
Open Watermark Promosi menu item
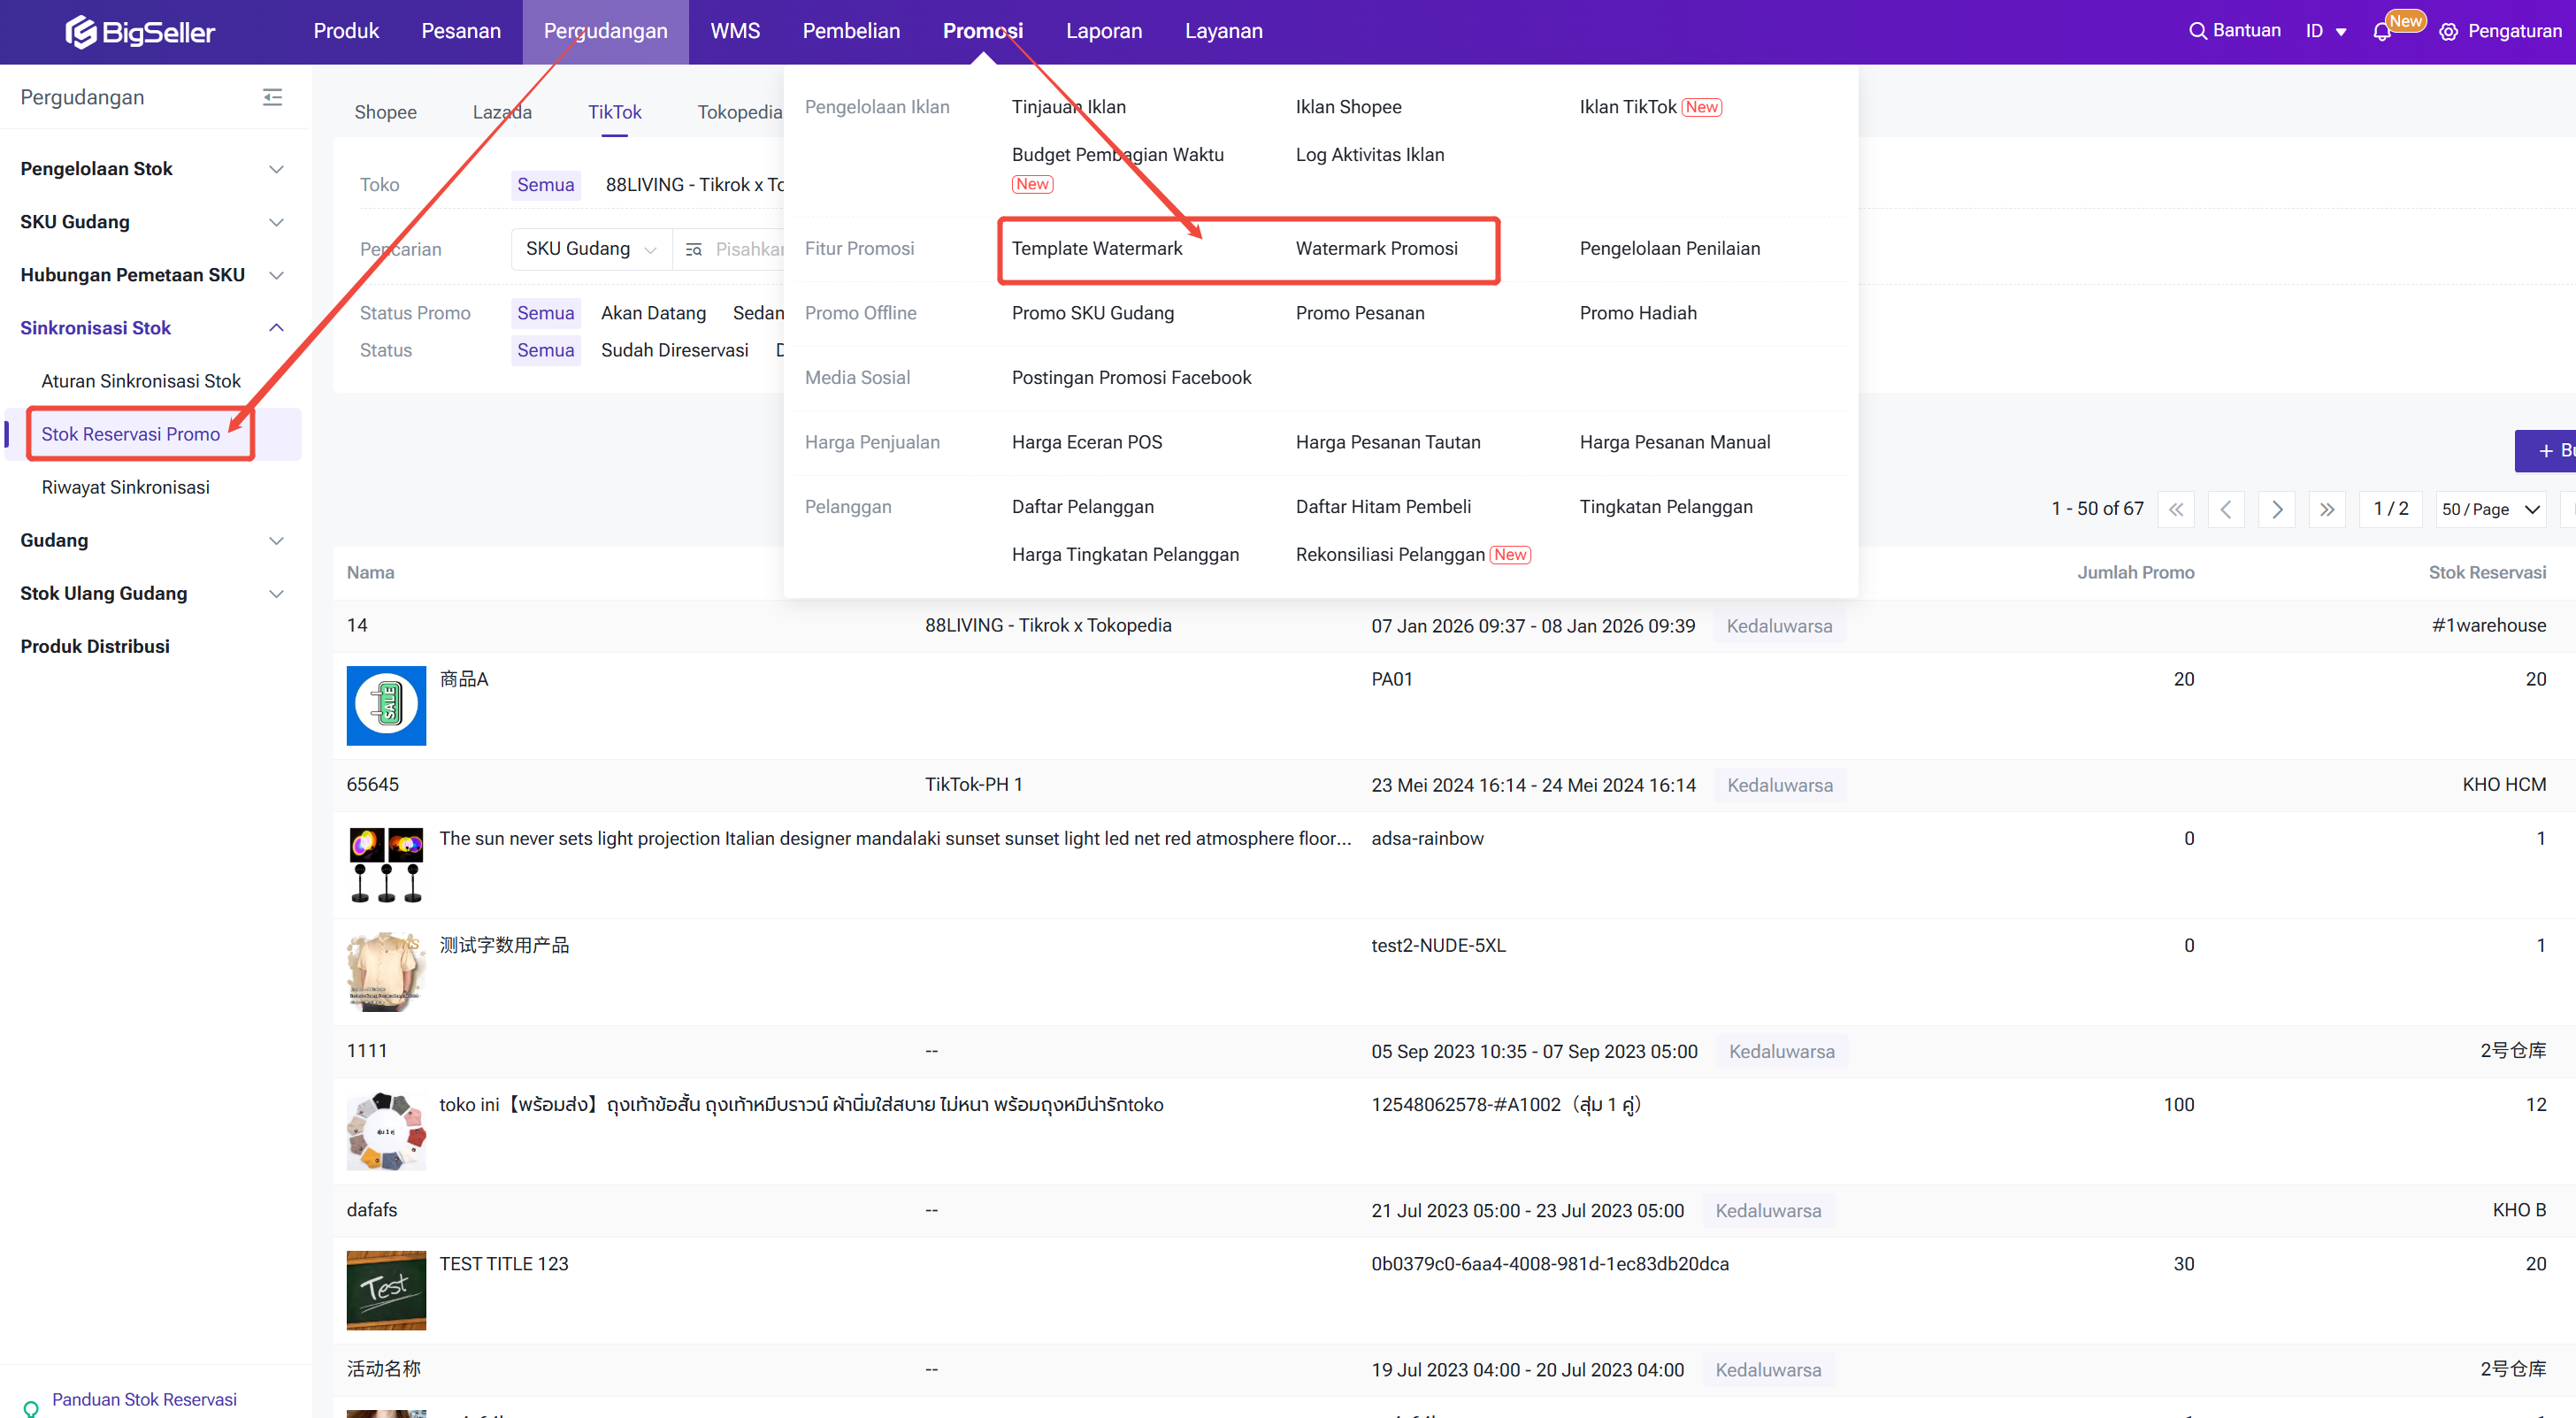coord(1376,248)
